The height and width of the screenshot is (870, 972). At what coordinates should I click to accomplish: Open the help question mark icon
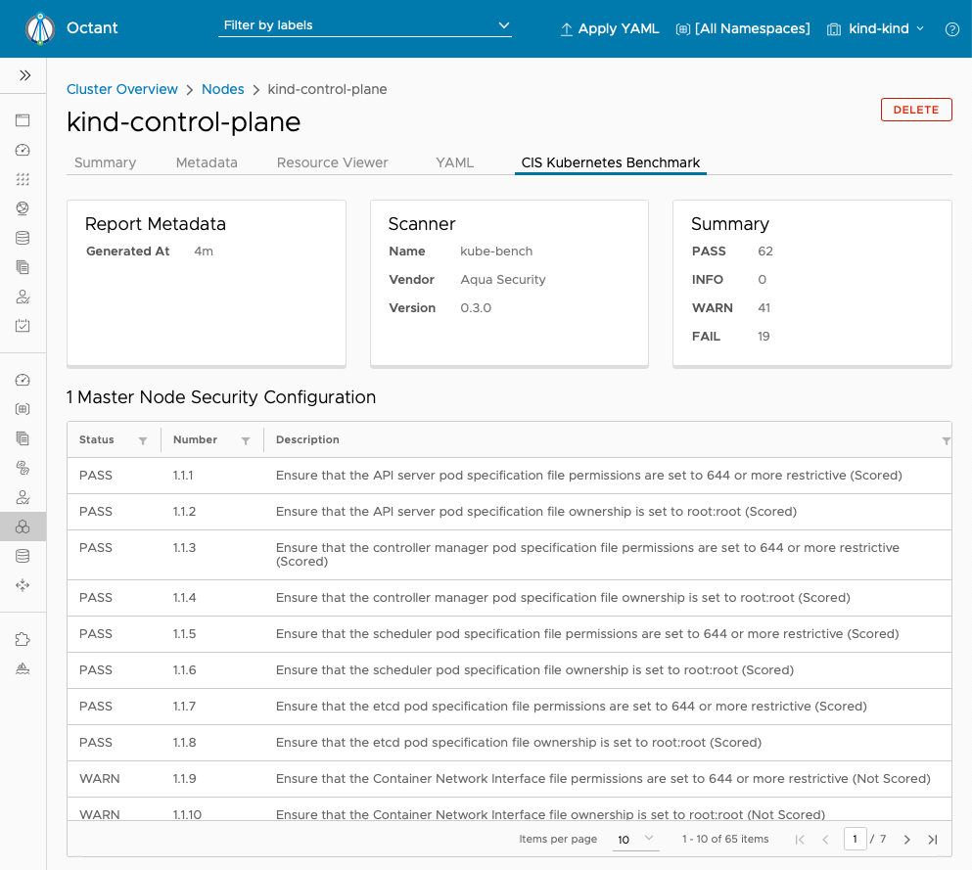[952, 29]
